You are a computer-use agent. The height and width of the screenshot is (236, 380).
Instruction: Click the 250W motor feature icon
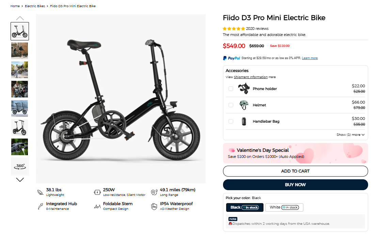pyautogui.click(x=97, y=192)
